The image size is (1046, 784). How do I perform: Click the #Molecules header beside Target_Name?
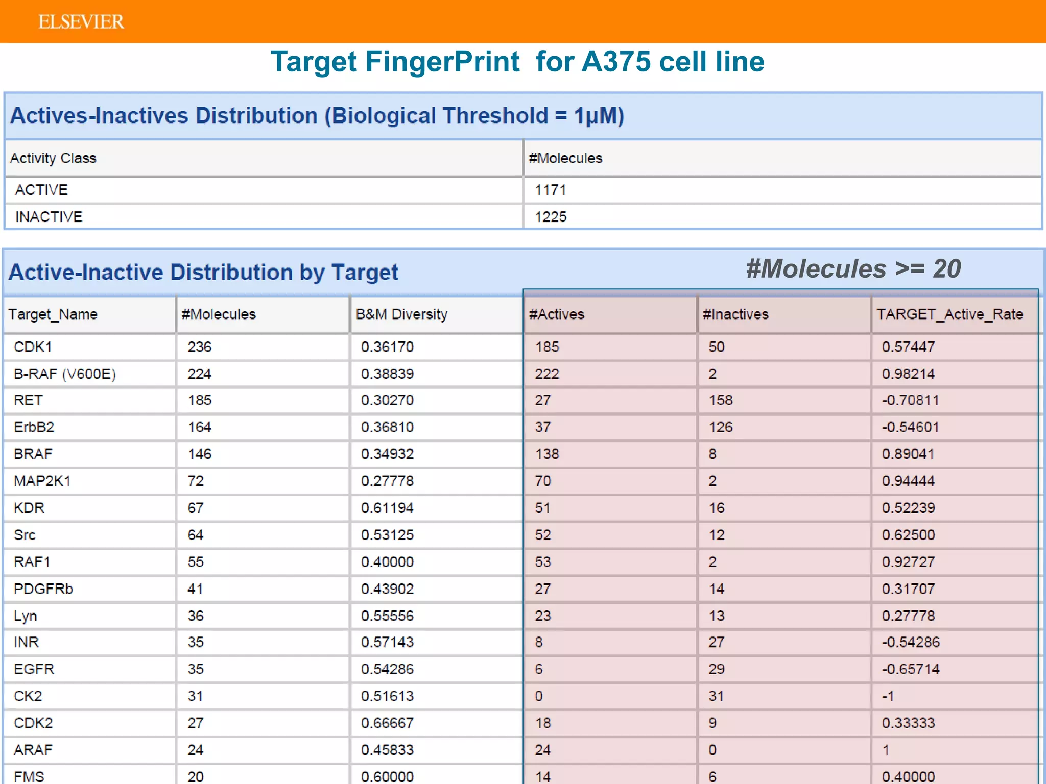[x=219, y=314]
